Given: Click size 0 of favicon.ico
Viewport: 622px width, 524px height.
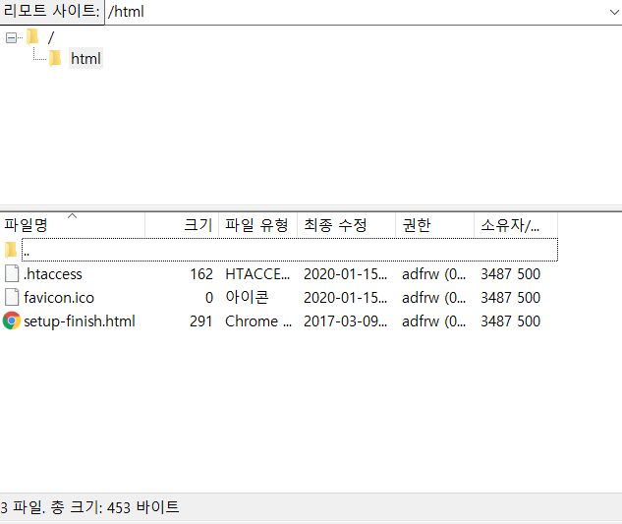Looking at the screenshot, I should pos(209,297).
